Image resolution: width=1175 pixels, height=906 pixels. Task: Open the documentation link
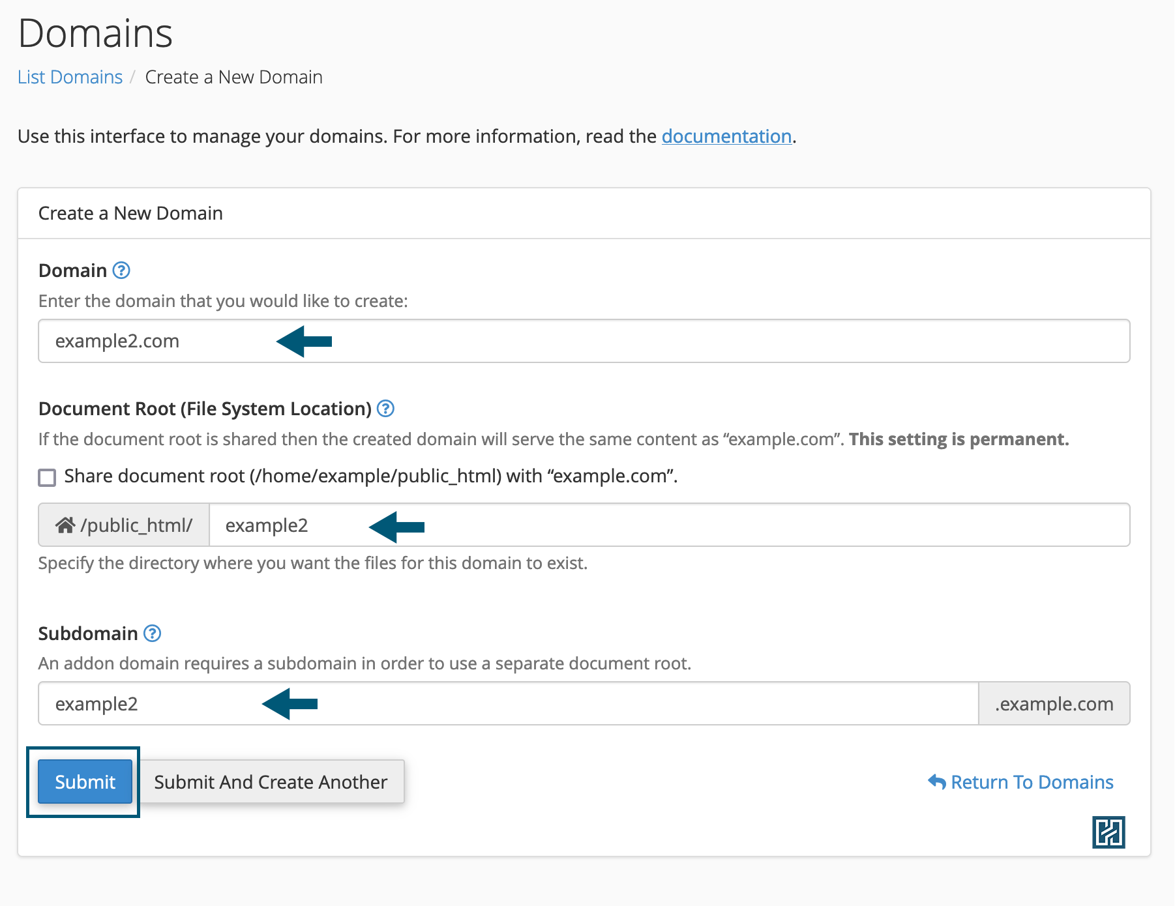(726, 136)
